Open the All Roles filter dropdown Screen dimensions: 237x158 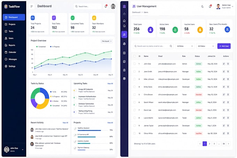[185, 46]
